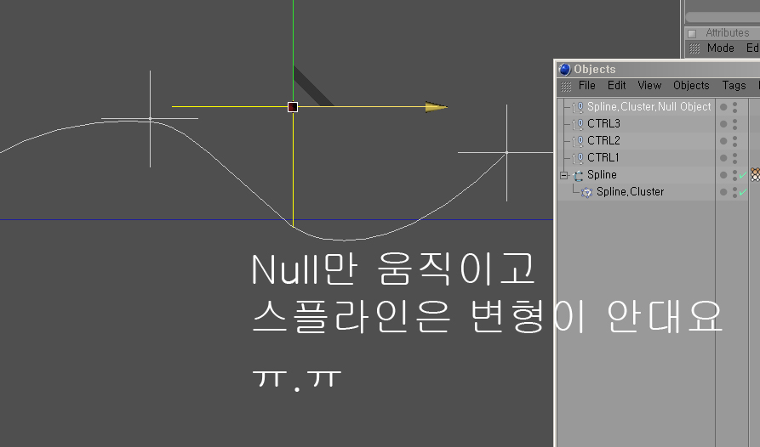Open the View menu in Objects panel
Image resolution: width=760 pixels, height=447 pixels.
(x=649, y=86)
